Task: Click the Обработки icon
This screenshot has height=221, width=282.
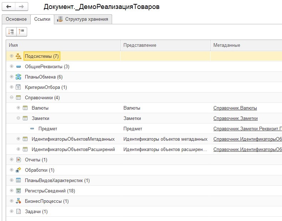Action: click(x=18, y=170)
